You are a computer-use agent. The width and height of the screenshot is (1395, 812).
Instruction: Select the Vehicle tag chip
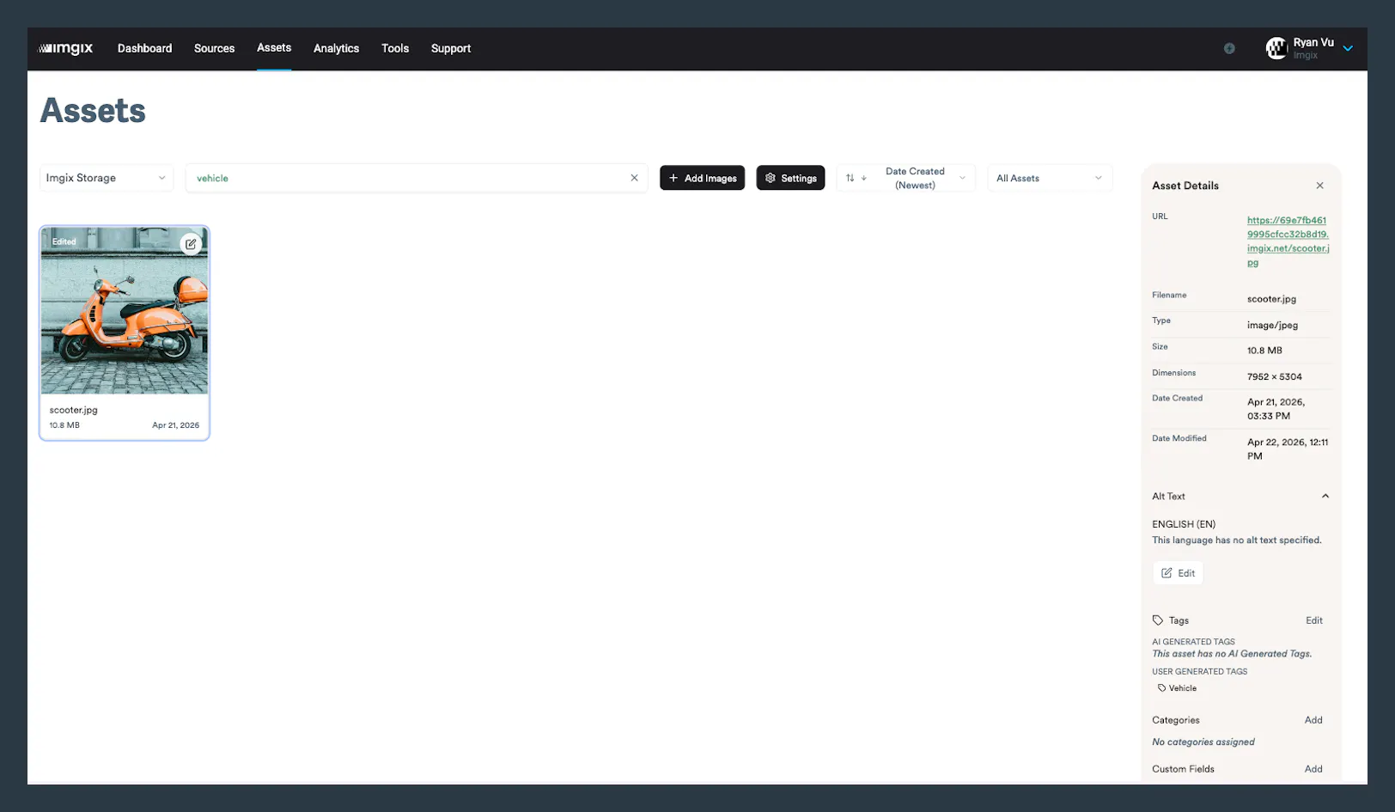1177,687
